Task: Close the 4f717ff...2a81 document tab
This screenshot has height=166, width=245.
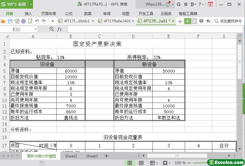Action: (x=173, y=21)
